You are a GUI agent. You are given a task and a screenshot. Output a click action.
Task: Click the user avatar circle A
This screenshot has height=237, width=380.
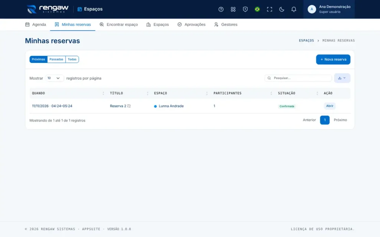pos(312,9)
